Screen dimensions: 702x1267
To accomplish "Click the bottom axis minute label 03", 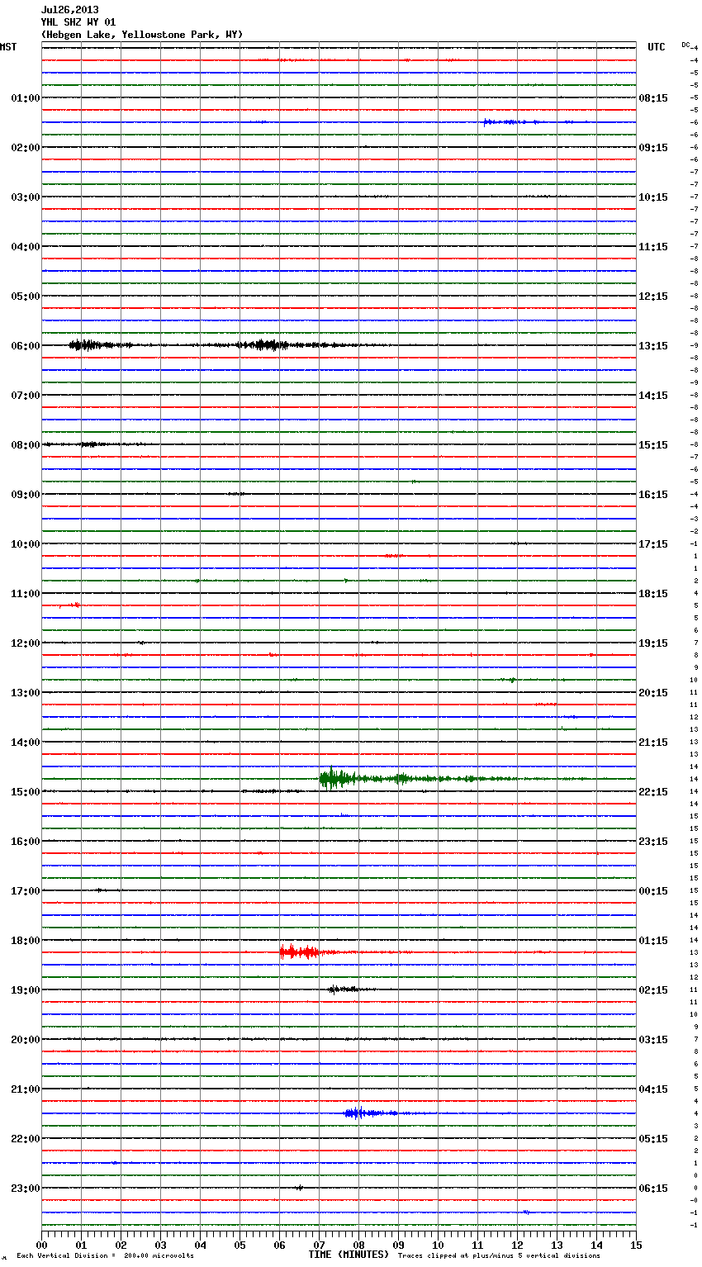I will coord(160,1245).
